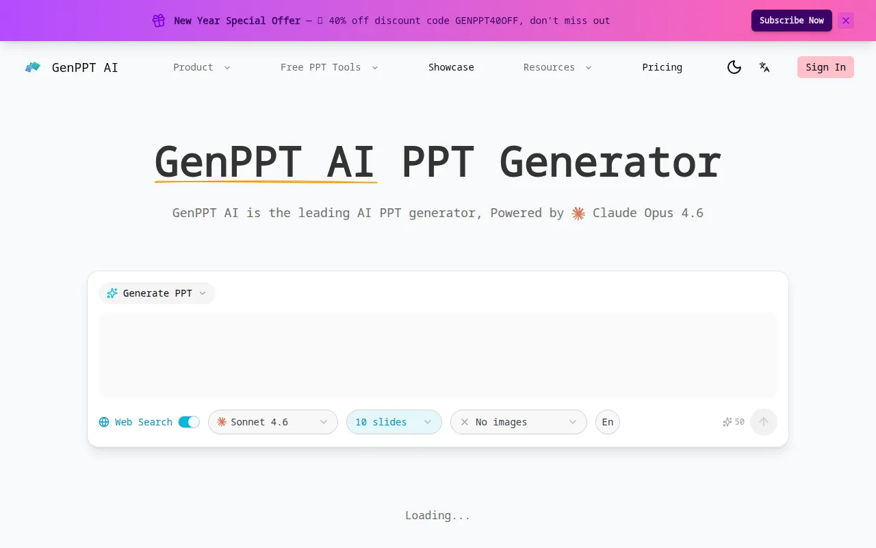Open the Sonnet 4.6 model selector

click(x=272, y=422)
